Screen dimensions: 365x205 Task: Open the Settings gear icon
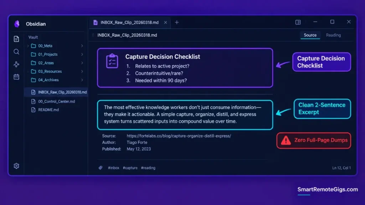coord(16,166)
